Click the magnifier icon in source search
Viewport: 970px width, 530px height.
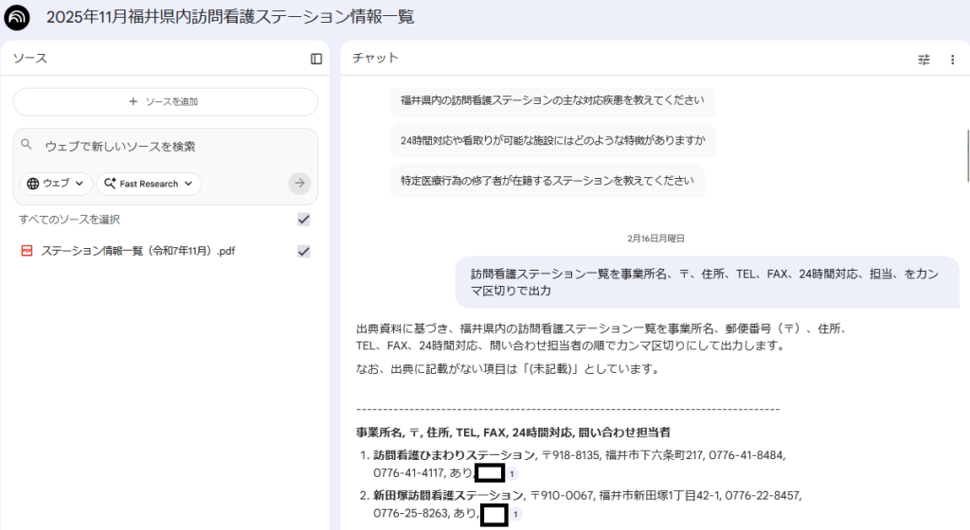pos(27,146)
